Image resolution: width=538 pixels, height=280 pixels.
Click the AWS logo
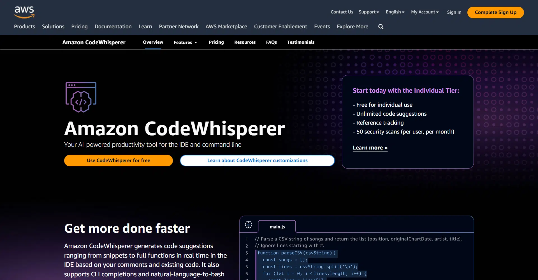[24, 12]
